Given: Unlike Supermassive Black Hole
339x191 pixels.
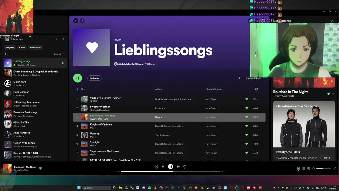Looking at the screenshot, I should [247, 153].
